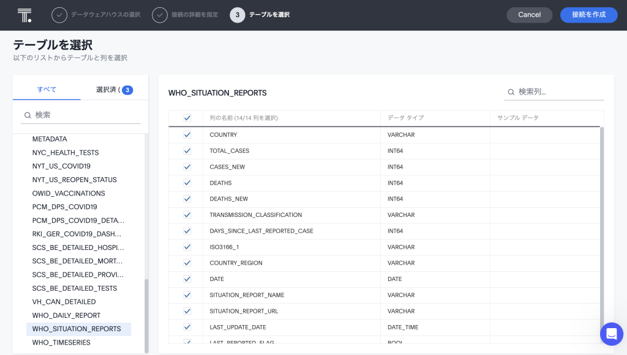Uncheck the COUNTRY column checkbox
The image size is (627, 355).
tap(187, 135)
